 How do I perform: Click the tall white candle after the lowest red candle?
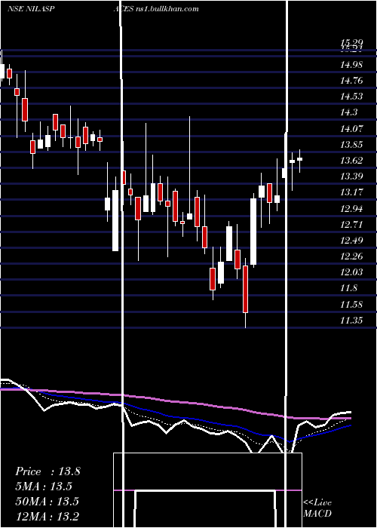click(253, 232)
